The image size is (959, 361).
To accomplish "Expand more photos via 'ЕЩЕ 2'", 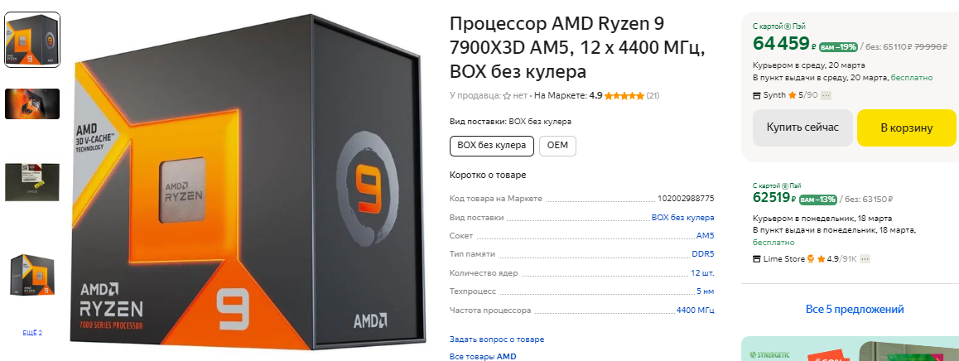I will tap(32, 333).
